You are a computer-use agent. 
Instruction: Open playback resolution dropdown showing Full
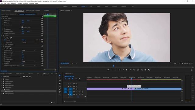point(177,63)
